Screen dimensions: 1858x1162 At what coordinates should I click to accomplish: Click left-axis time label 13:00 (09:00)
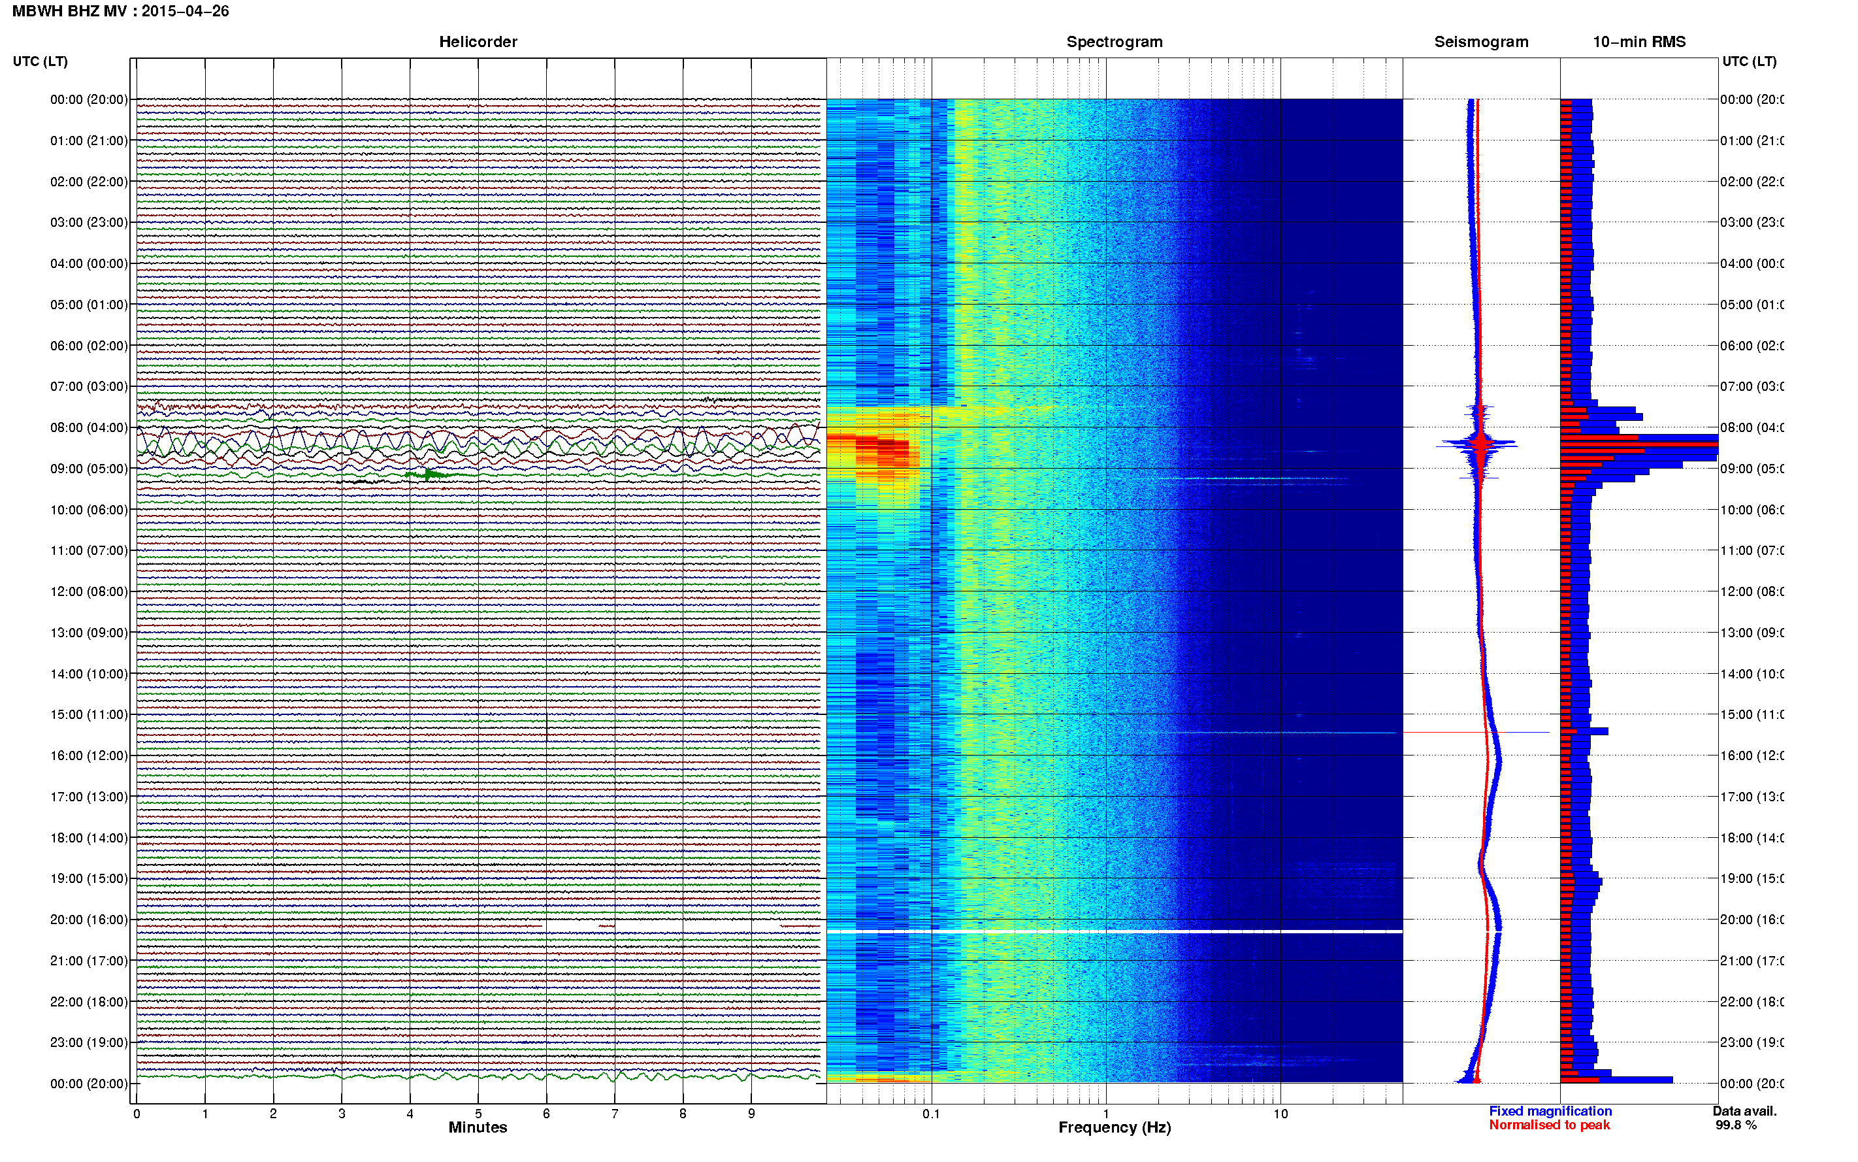pos(89,633)
